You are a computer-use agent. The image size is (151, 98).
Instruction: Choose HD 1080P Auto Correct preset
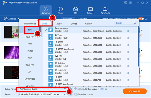click(x=90, y=51)
